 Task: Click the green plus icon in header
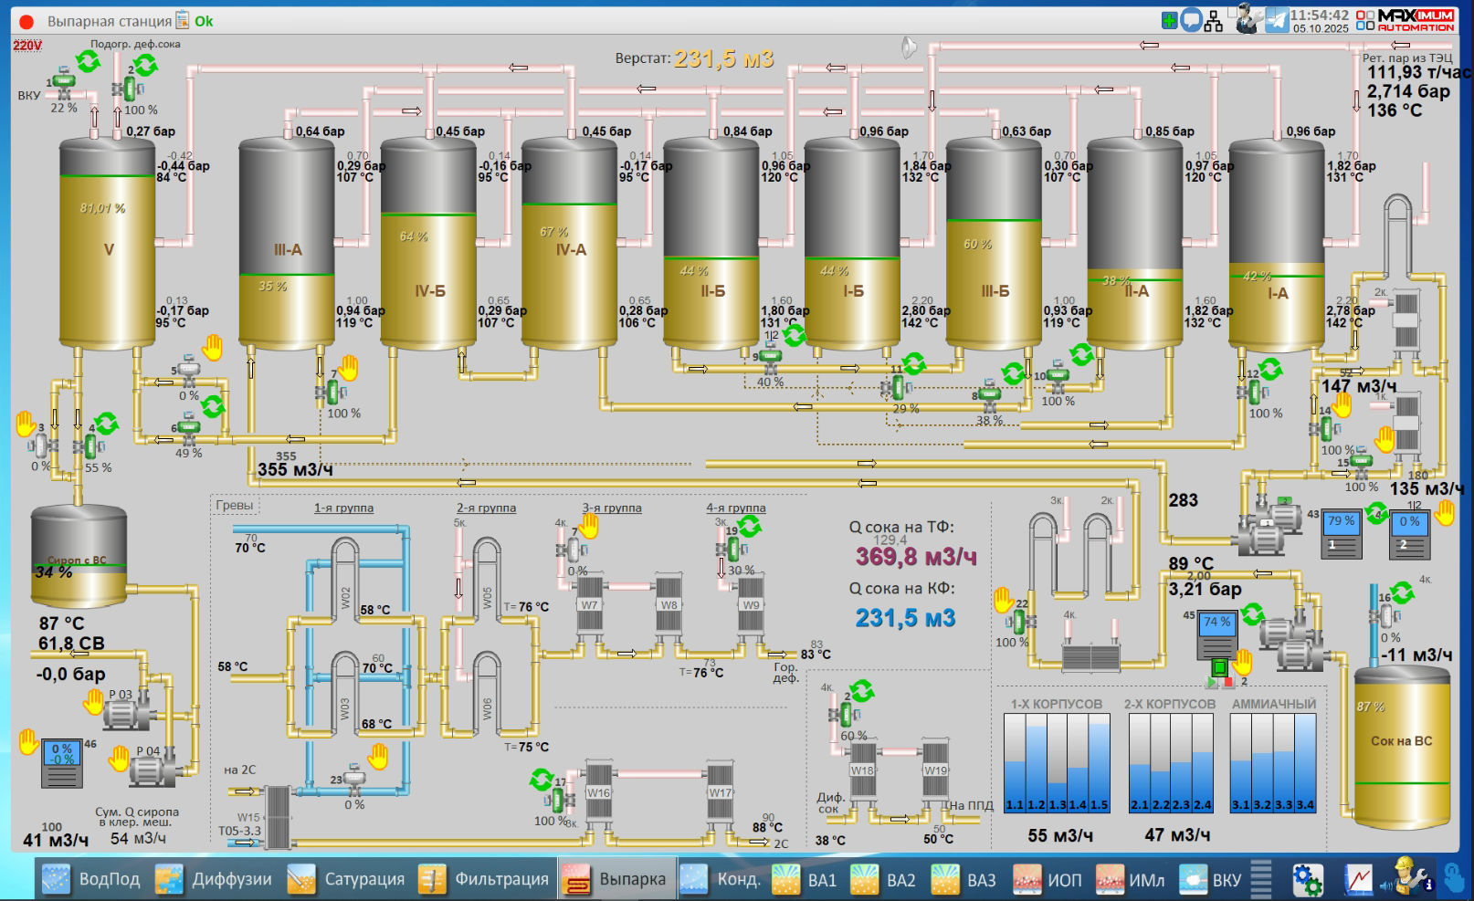tap(1169, 20)
